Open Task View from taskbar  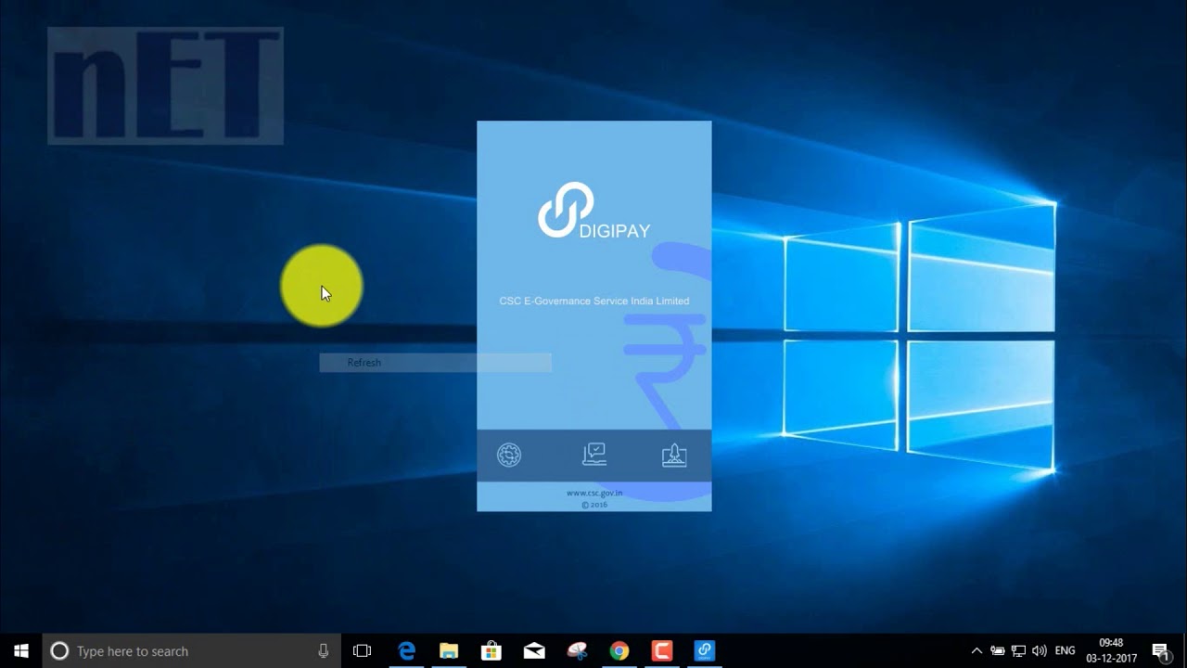[x=363, y=651]
